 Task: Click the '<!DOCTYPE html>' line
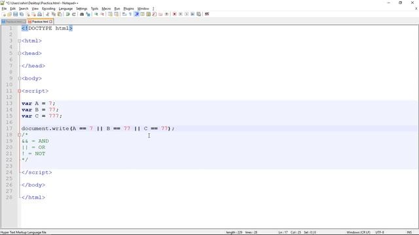47,28
